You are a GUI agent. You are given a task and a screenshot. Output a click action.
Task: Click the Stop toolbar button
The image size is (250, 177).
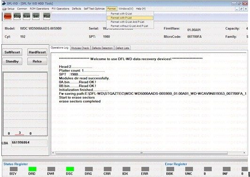(x=17, y=16)
